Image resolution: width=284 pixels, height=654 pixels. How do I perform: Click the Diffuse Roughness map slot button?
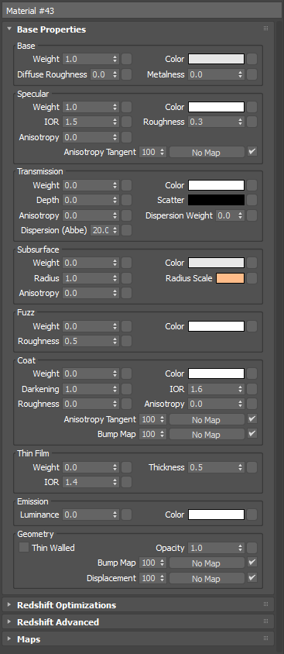coord(127,74)
